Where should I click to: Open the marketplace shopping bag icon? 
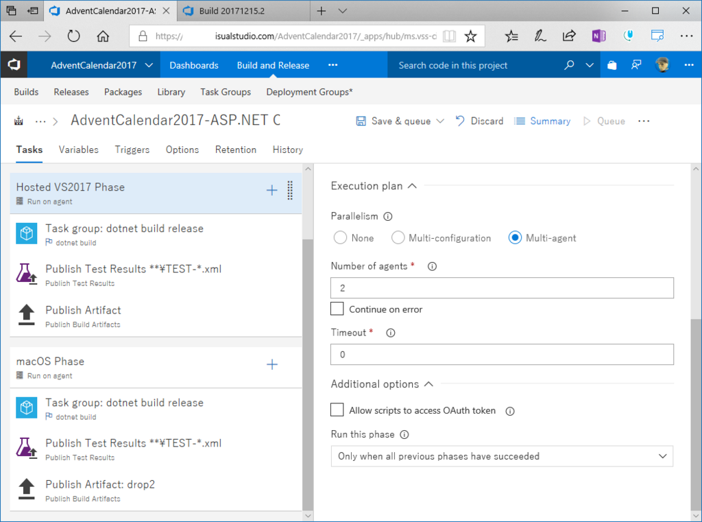tap(612, 65)
